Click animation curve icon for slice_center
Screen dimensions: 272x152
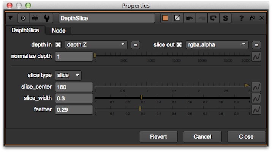256,87
